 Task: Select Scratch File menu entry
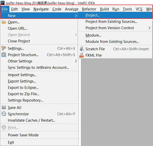click(115, 49)
